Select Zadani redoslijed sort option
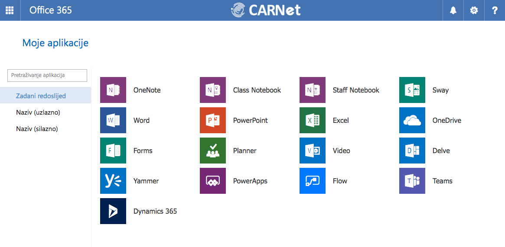This screenshot has width=505, height=247. (x=41, y=96)
